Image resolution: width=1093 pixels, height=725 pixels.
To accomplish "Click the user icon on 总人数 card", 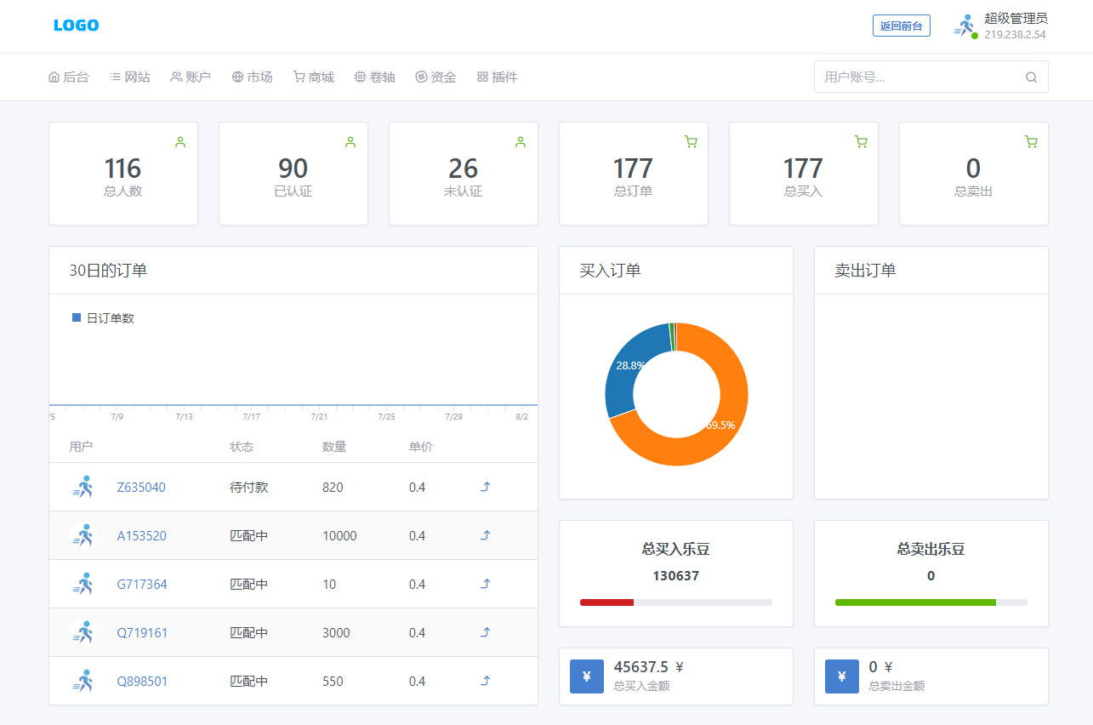I will click(x=180, y=142).
